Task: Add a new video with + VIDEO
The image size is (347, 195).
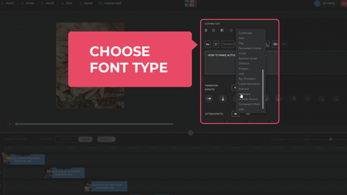Action: point(8,3)
